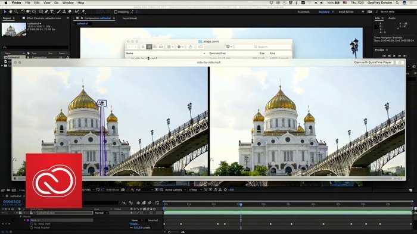Open the Window menu
Screen dimensions: 417x234
[x=68, y=2]
